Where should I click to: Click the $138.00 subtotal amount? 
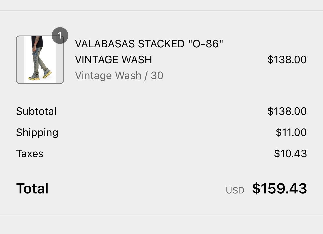click(287, 111)
